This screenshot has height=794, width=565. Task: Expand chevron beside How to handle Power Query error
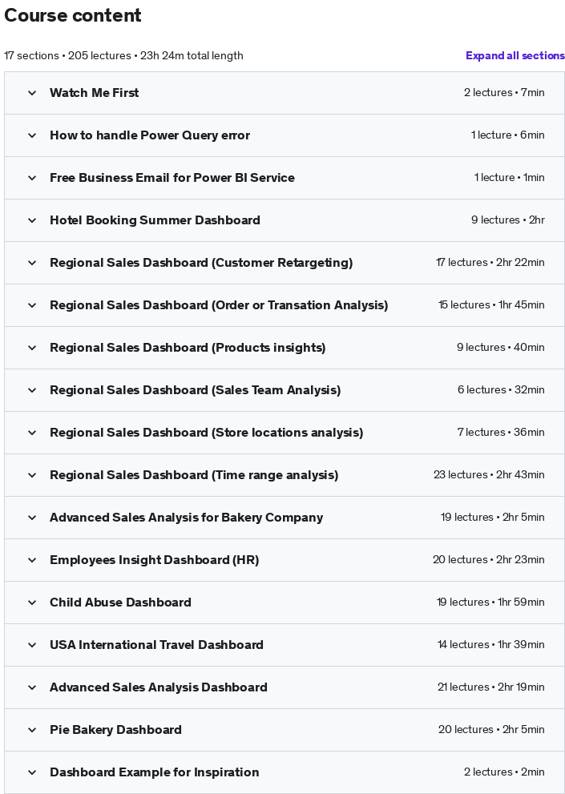(32, 135)
